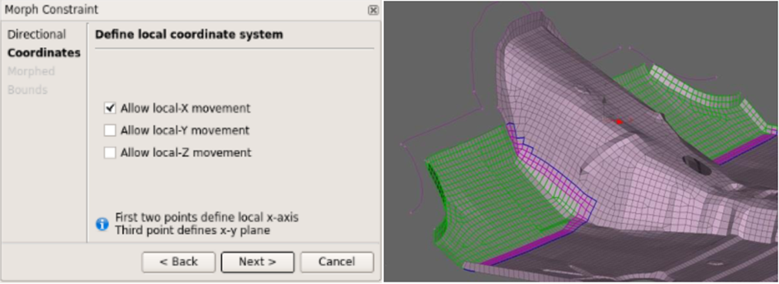This screenshot has width=779, height=284.
Task: Cancel the Morph Constraint wizard
Action: (x=337, y=262)
